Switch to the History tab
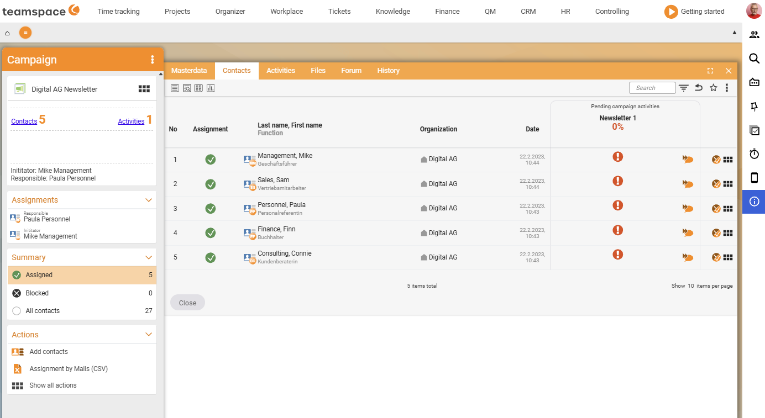Screen dimensions: 765x418 389,71
